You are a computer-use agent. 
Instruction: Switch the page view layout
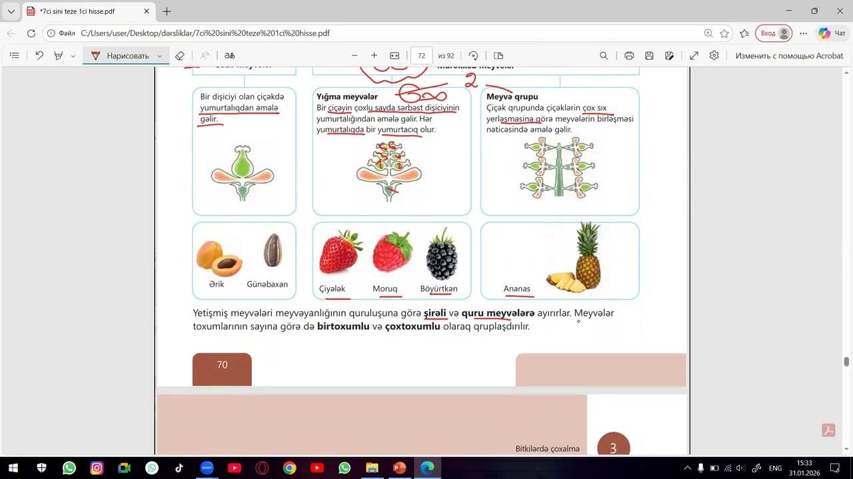(498, 56)
